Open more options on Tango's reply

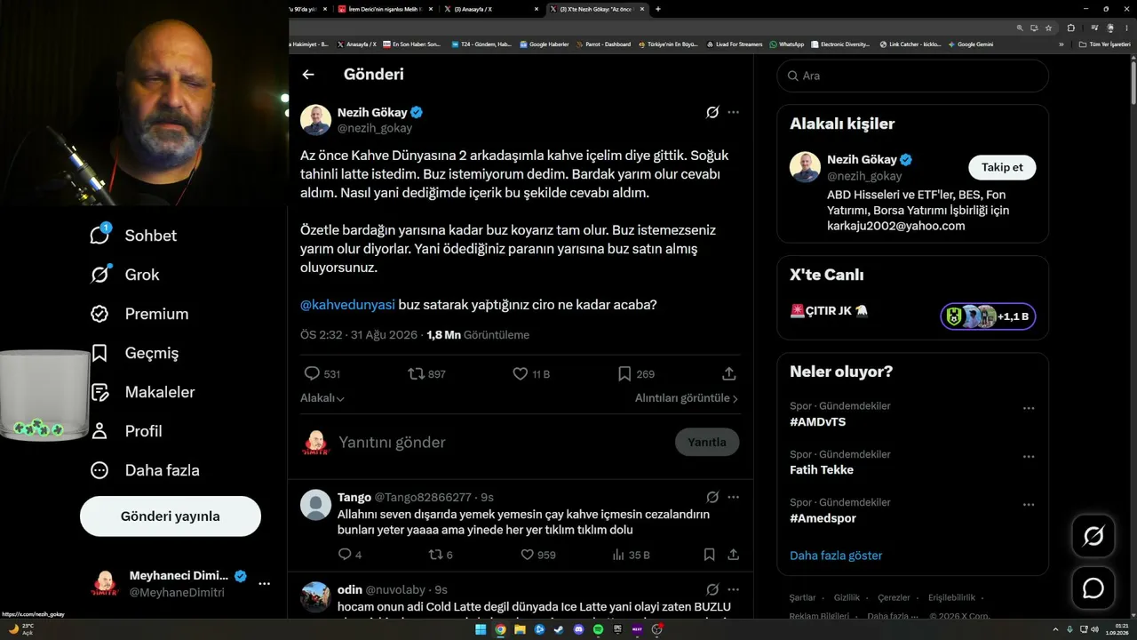click(x=733, y=497)
